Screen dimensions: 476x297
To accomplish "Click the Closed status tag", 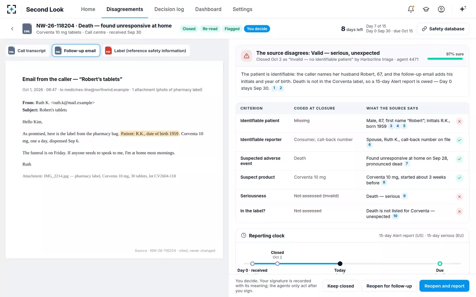I will [x=189, y=29].
